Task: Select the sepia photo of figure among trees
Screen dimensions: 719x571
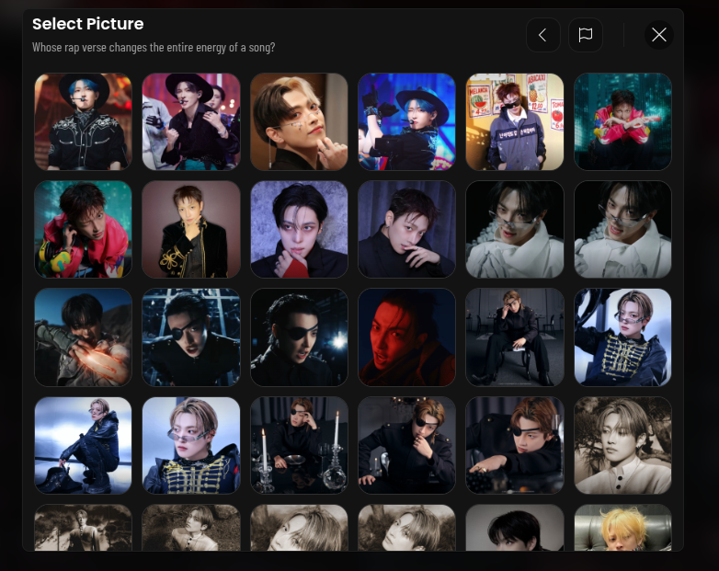Action: (191, 528)
